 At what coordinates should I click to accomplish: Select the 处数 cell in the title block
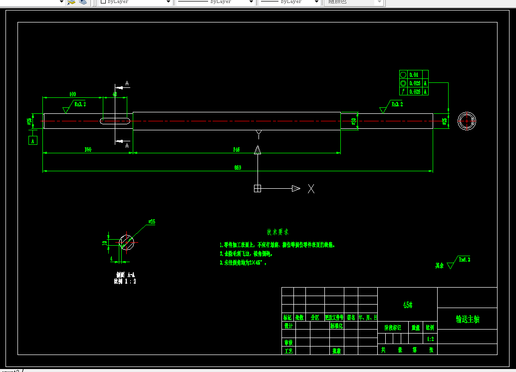[x=299, y=318]
